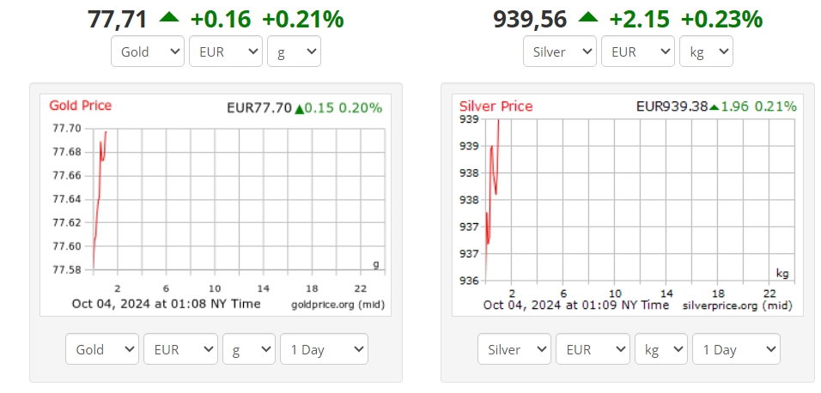The image size is (821, 393).
Task: Change the silver chart 1 Day range
Action: 736,349
